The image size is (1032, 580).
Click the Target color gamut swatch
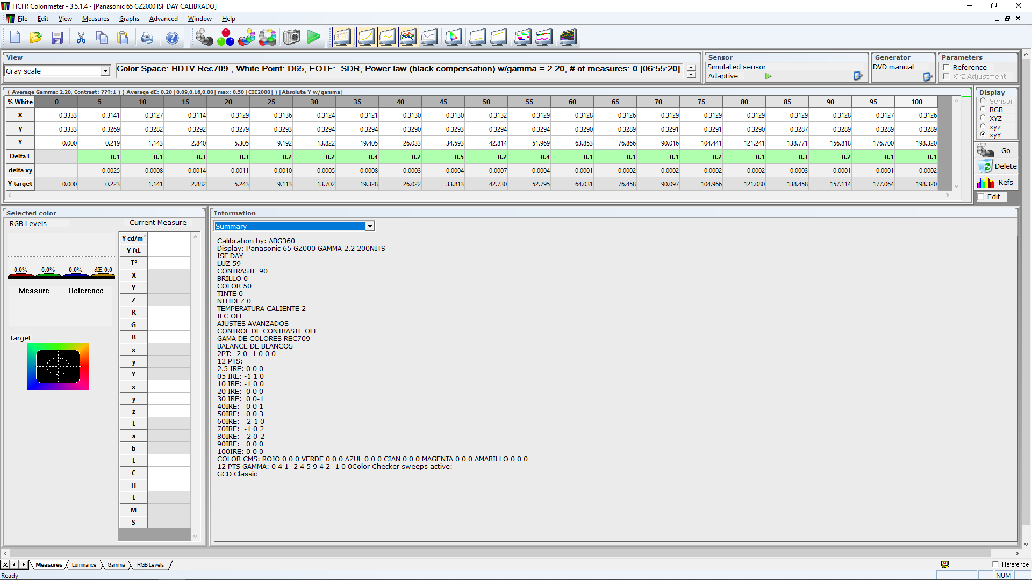(x=58, y=366)
